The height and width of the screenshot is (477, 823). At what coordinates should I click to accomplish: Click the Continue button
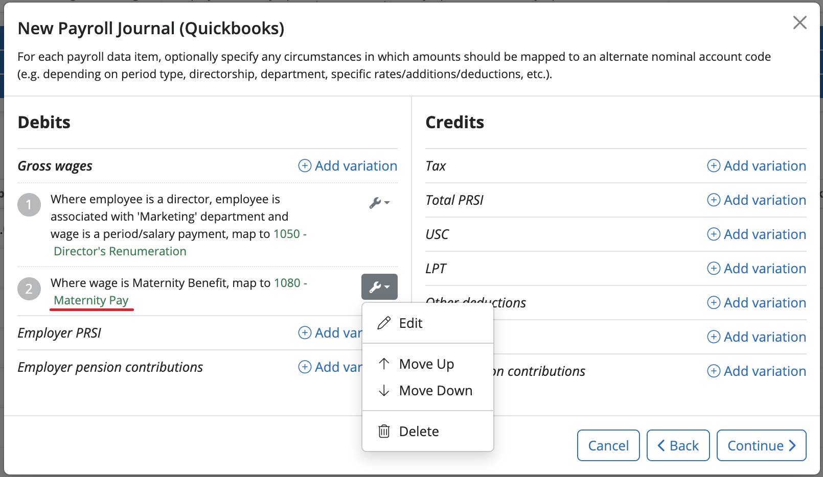click(x=761, y=445)
